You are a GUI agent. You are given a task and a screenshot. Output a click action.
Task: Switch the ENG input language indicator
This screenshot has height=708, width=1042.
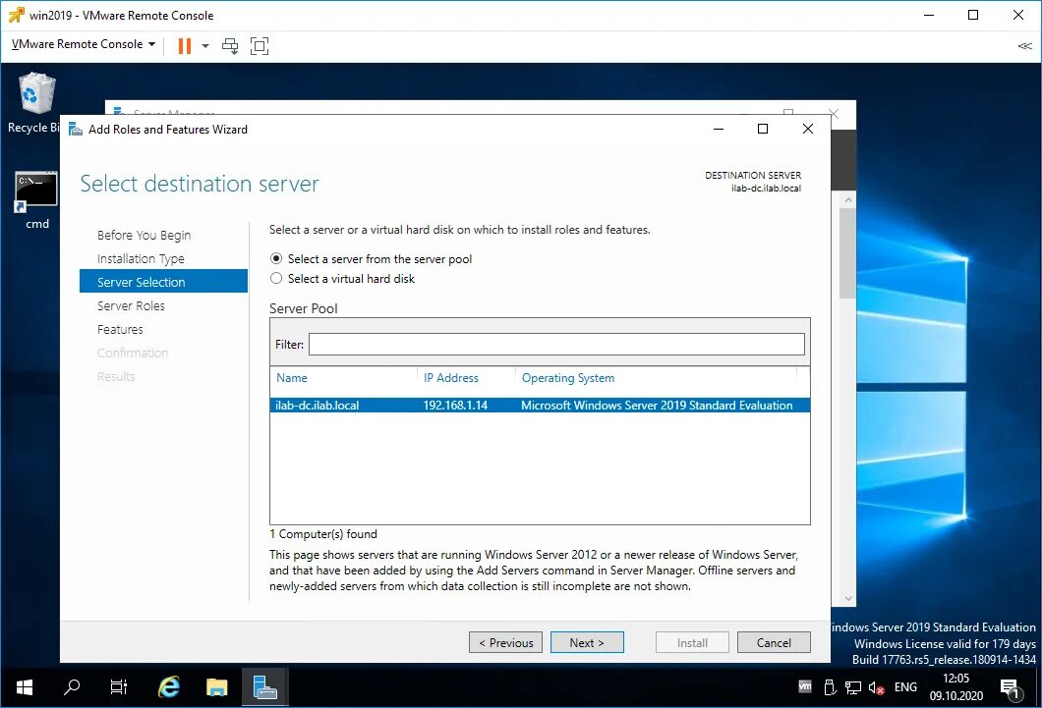click(905, 687)
